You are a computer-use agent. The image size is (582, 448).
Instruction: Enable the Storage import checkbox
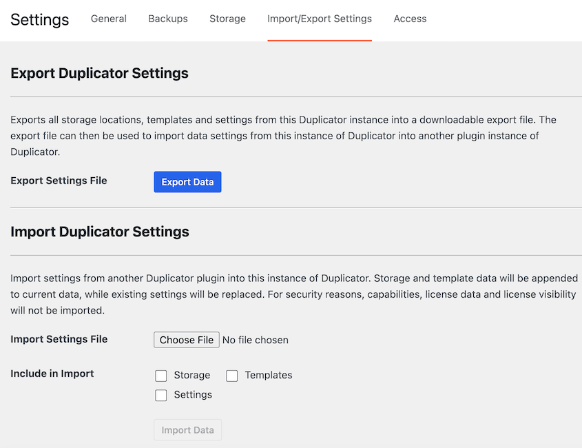[x=161, y=376]
